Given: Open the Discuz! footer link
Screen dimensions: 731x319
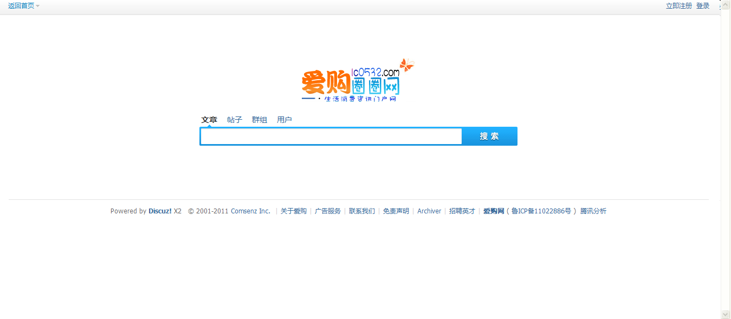Looking at the screenshot, I should pos(160,211).
